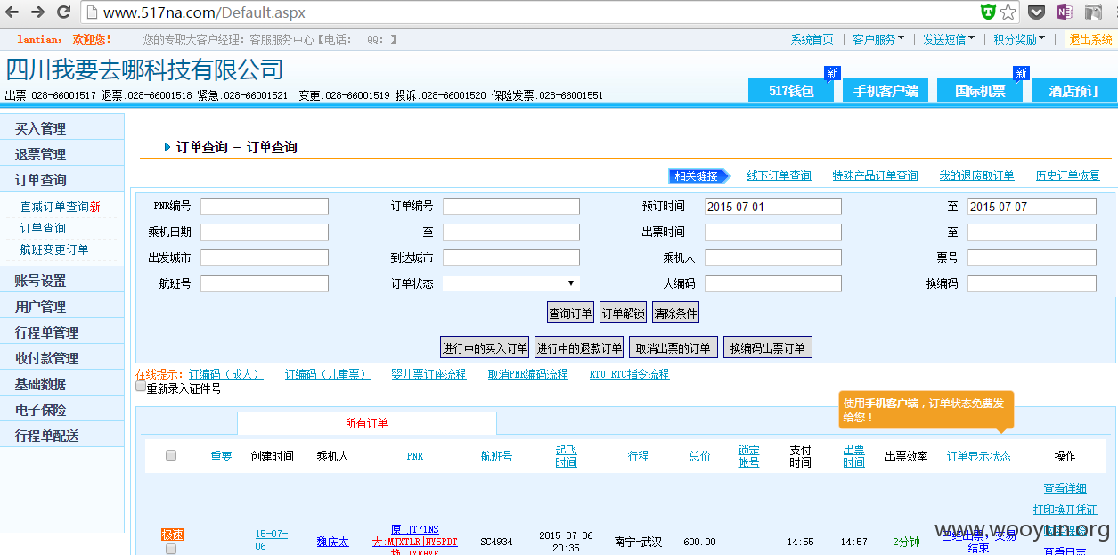Screen dimensions: 1118x555
Task: Reload the page with refresh icon
Action: coord(63,12)
